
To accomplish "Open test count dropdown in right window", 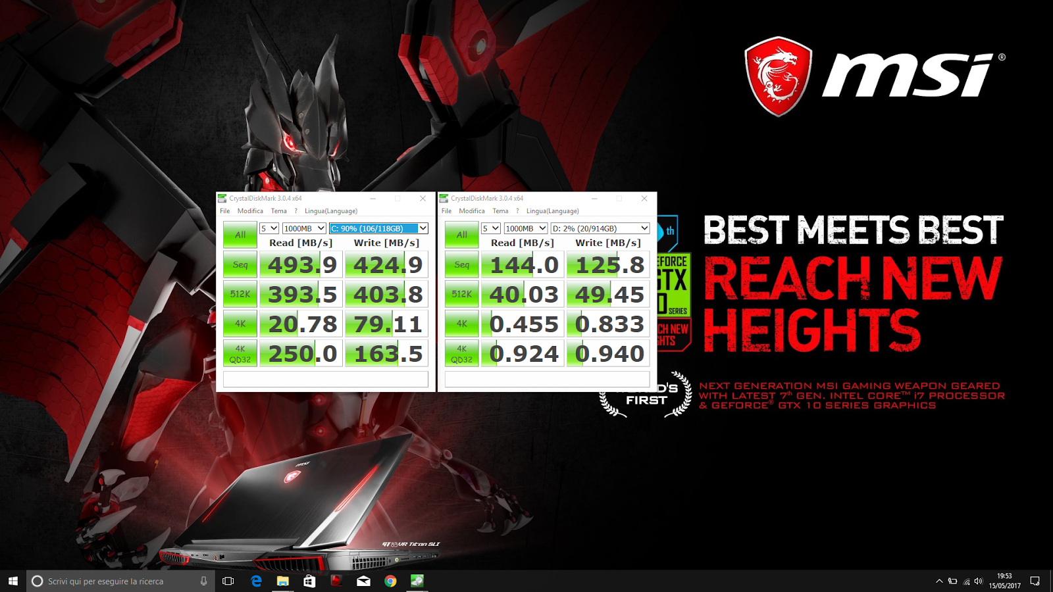I will pos(491,228).
